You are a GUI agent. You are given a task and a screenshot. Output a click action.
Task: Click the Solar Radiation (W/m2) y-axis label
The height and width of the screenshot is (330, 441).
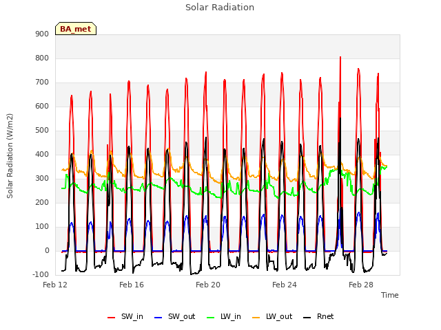(x=10, y=156)
